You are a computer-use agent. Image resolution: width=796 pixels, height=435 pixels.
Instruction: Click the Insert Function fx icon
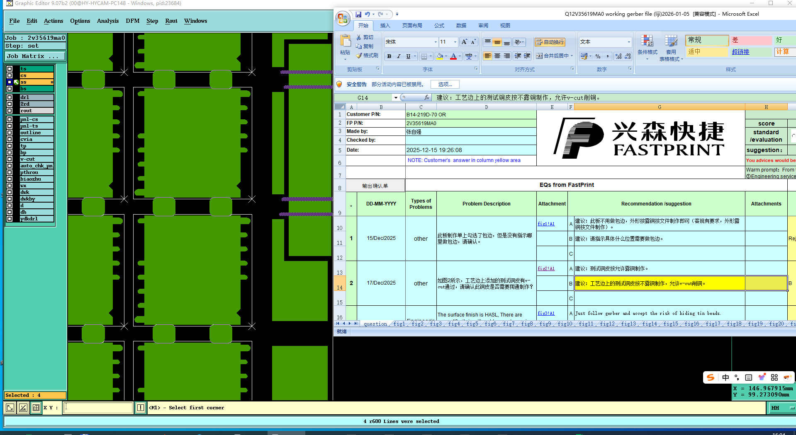(427, 98)
